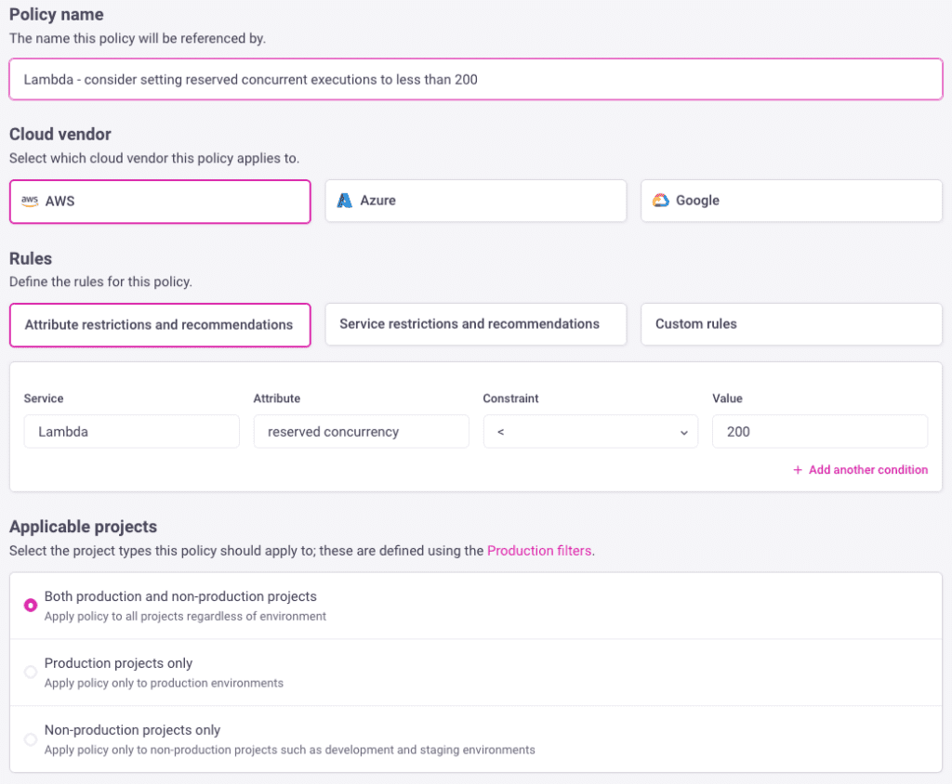
Task: Click the Add another condition link
Action: (x=860, y=470)
